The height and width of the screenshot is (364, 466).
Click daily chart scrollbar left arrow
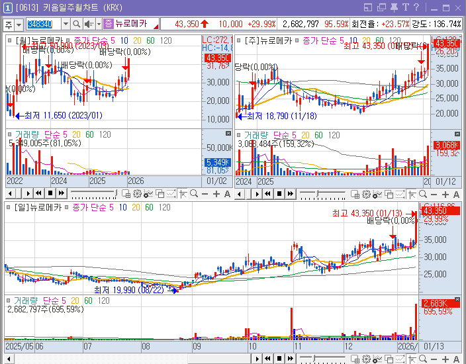coord(9,359)
